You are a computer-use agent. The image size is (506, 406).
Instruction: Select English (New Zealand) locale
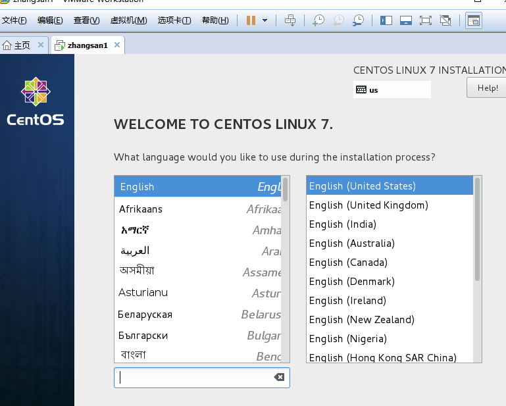click(x=390, y=319)
